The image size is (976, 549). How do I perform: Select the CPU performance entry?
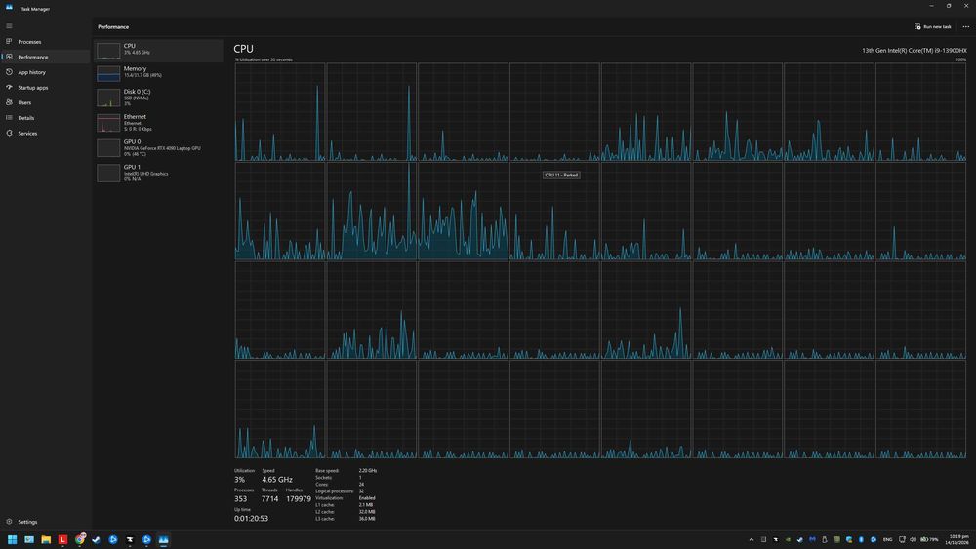(x=158, y=51)
